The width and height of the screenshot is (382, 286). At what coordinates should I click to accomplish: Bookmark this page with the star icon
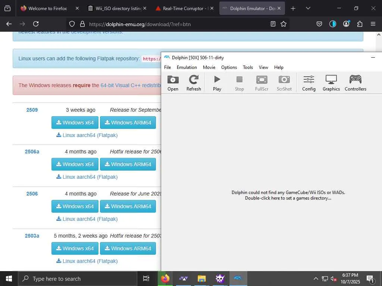(x=284, y=24)
